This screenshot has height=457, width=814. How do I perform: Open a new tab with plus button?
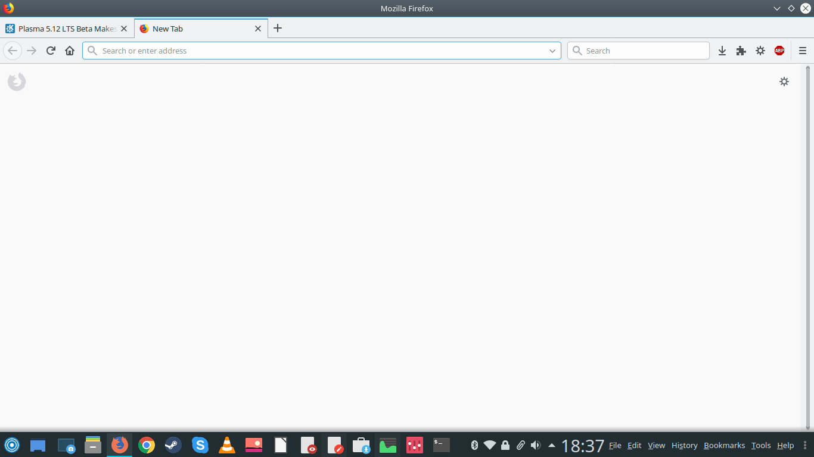click(x=278, y=28)
